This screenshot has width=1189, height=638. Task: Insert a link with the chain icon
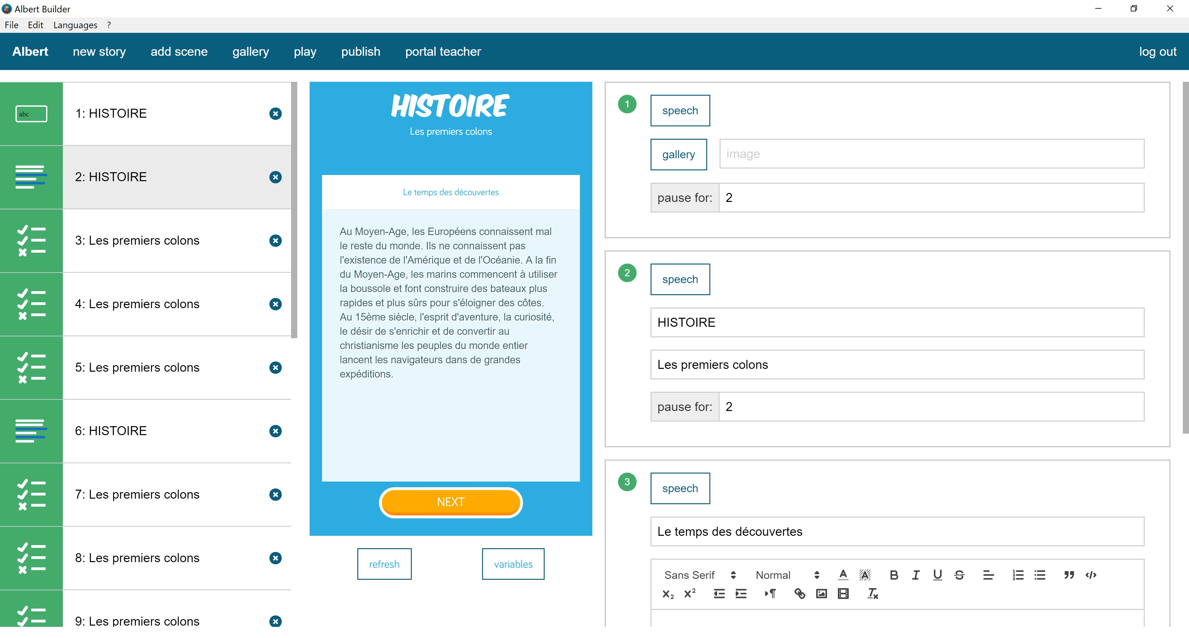799,594
